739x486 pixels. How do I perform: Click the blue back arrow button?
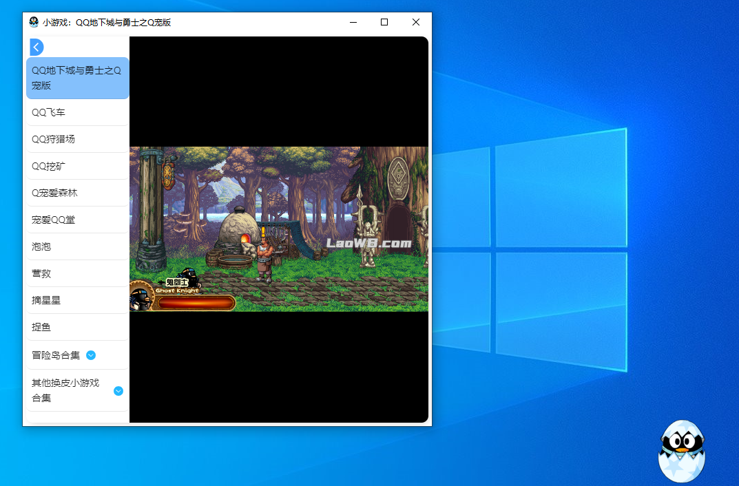point(37,47)
